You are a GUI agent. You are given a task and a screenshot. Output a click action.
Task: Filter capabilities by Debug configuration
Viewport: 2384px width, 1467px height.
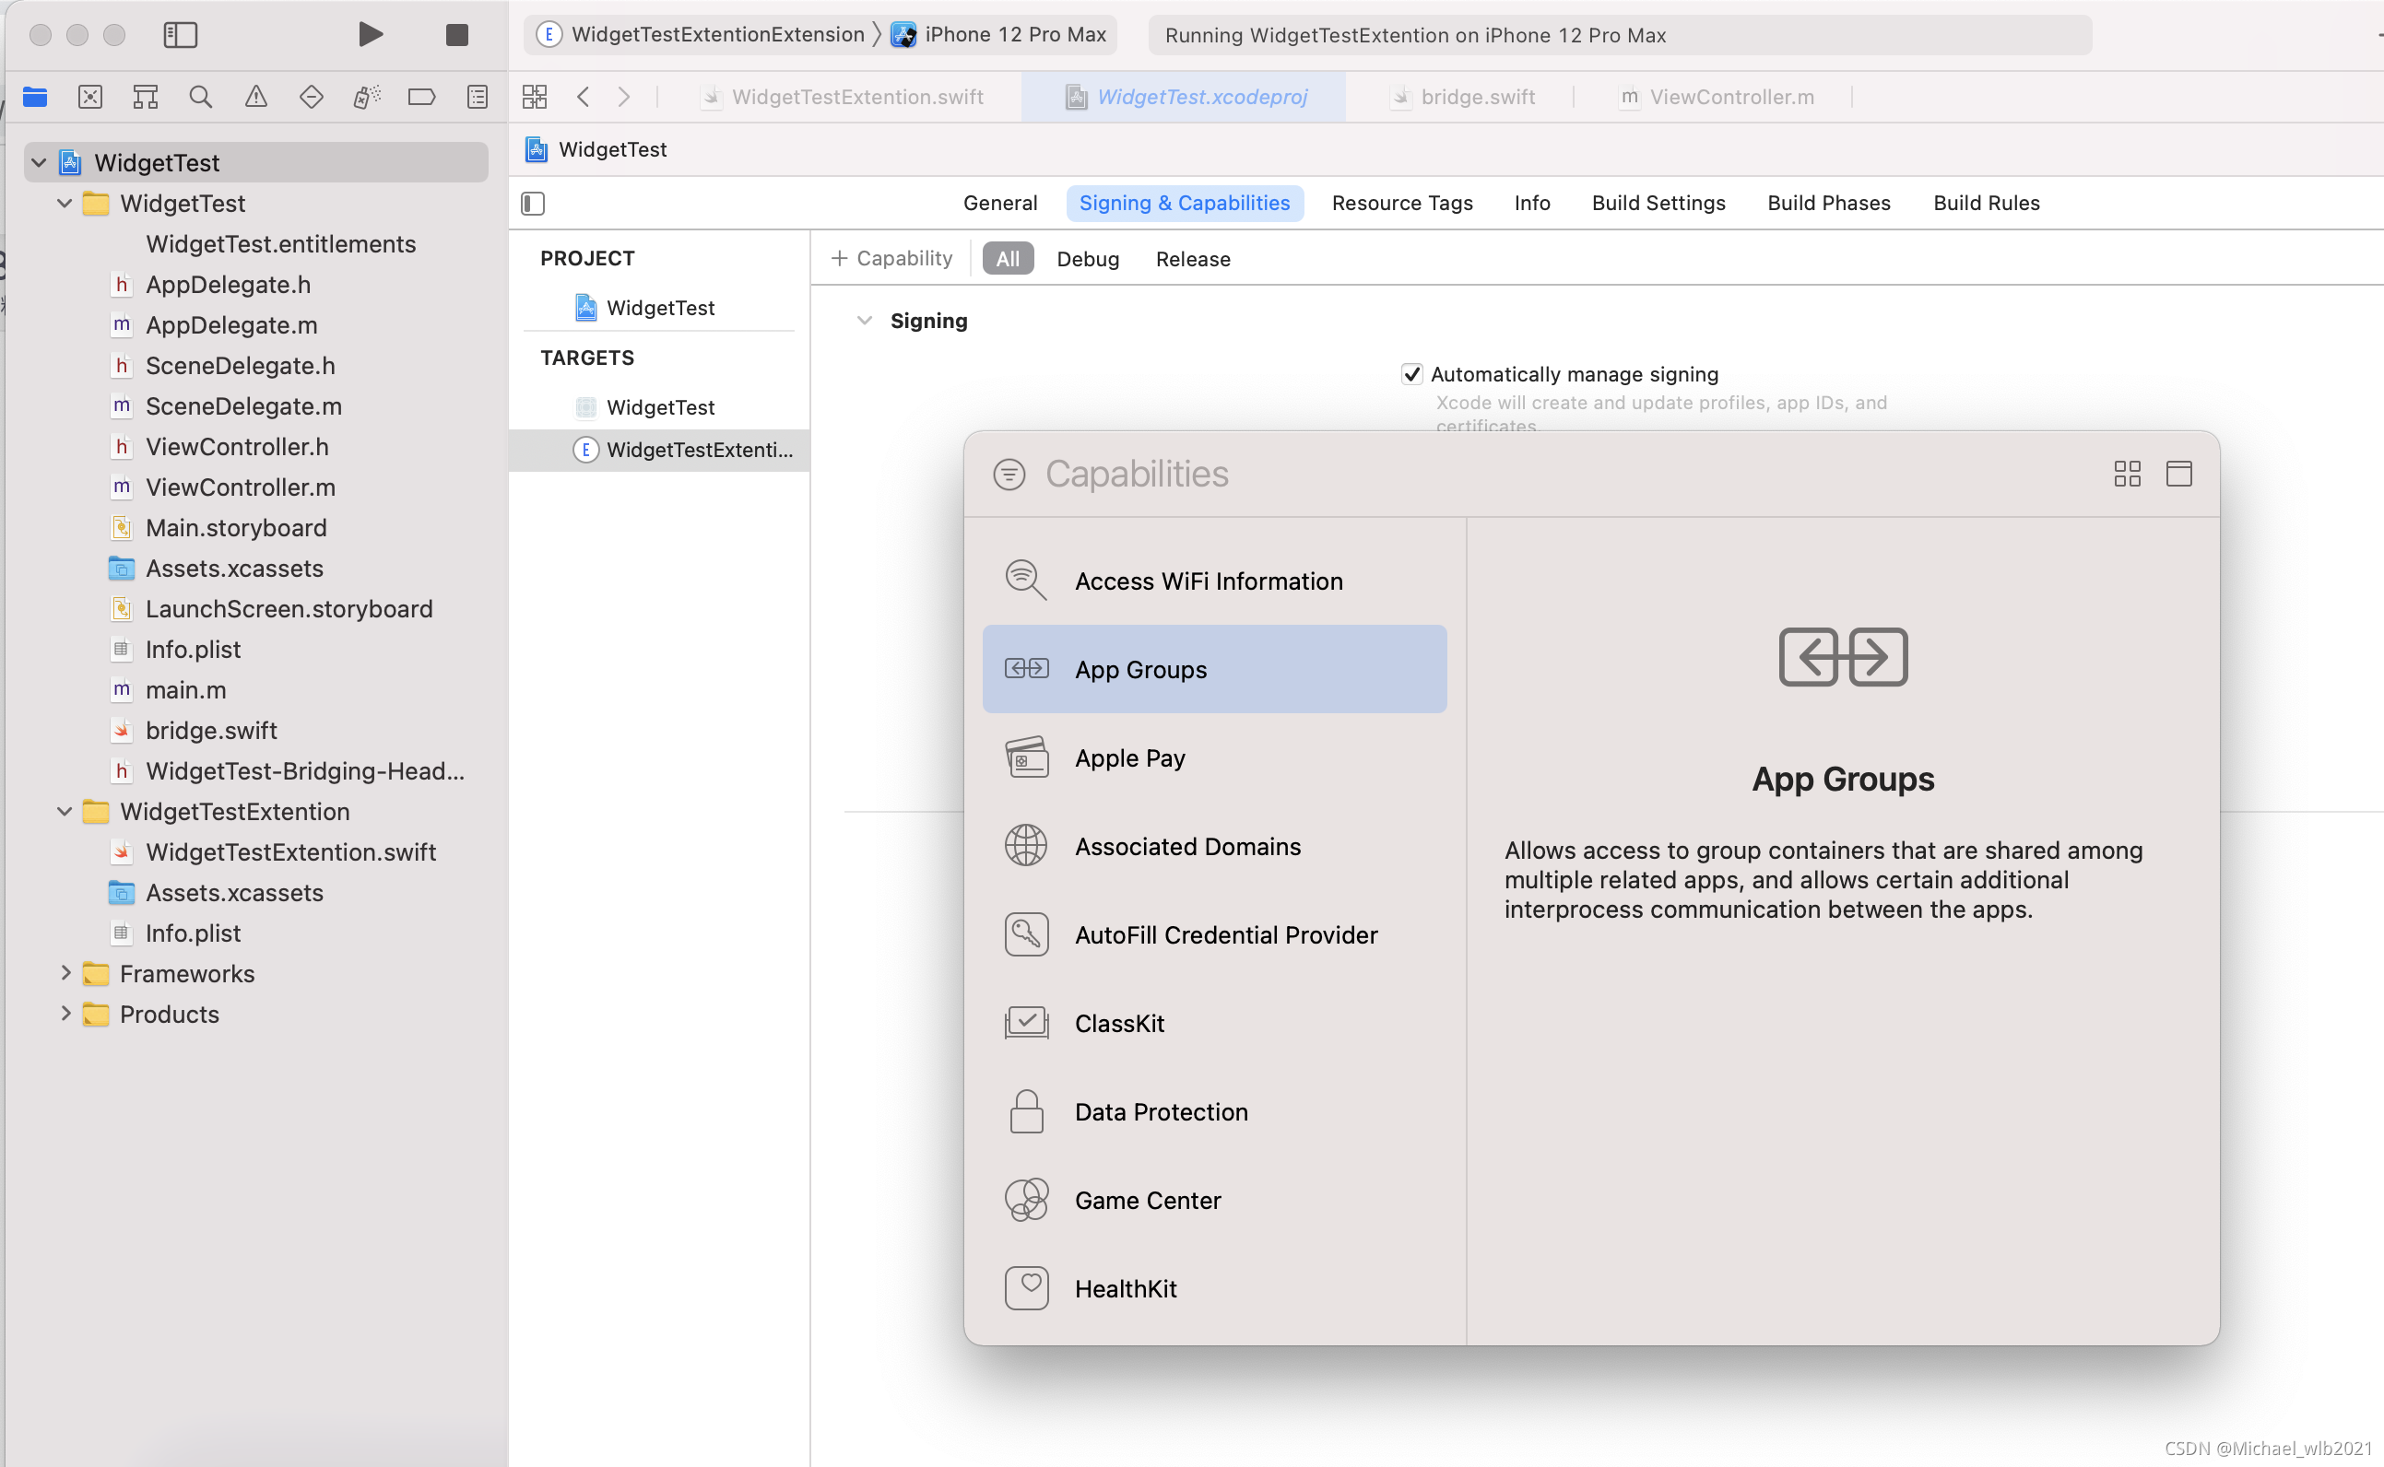1088,259
